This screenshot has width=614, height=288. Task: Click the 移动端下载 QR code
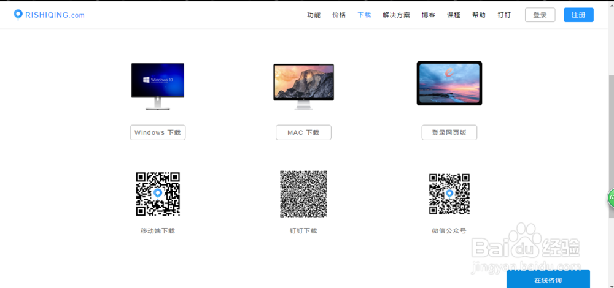pyautogui.click(x=158, y=194)
